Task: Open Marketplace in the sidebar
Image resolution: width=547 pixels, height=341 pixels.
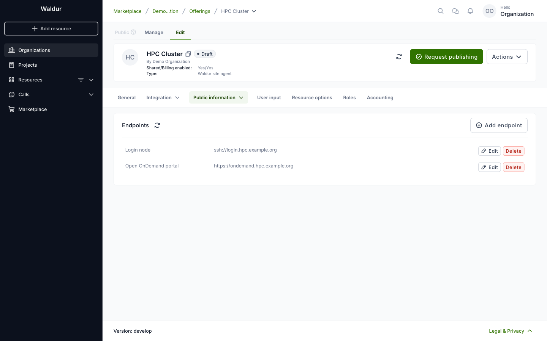Action: pos(51,109)
